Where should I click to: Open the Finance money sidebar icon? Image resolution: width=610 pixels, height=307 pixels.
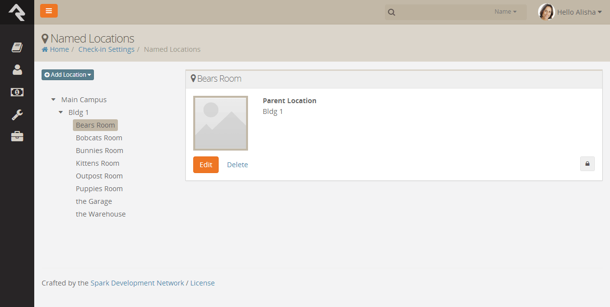(17, 92)
